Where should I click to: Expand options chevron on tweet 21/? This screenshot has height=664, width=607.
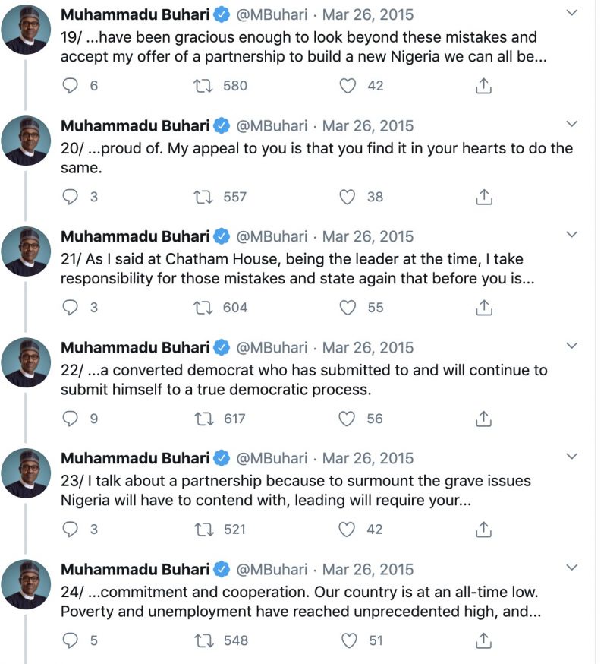571,235
